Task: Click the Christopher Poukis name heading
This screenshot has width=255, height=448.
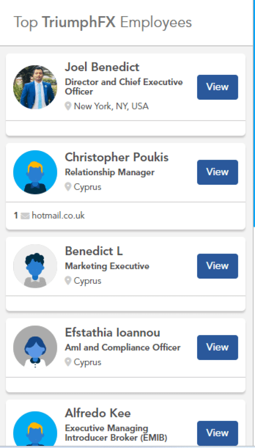Action: click(x=116, y=157)
